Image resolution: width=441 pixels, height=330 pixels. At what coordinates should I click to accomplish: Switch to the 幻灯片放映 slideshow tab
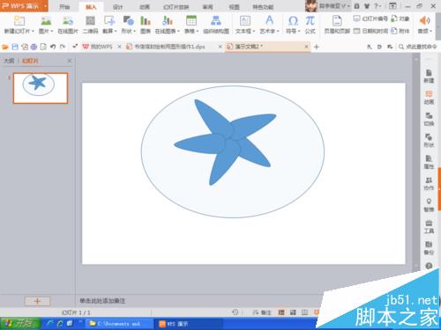[x=176, y=7]
